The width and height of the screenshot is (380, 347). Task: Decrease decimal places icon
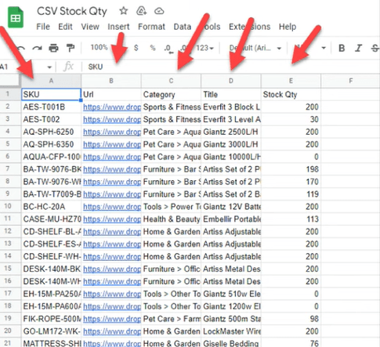click(x=168, y=49)
